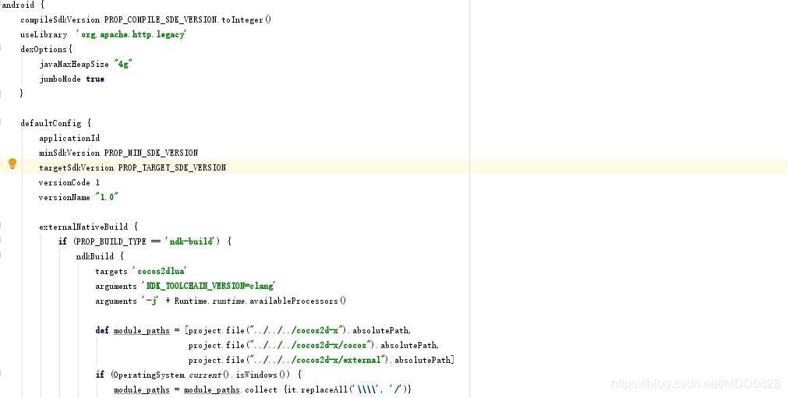Viewport: 788px width, 398px height.
Task: Click the isWindows method call
Action: pos(263,375)
